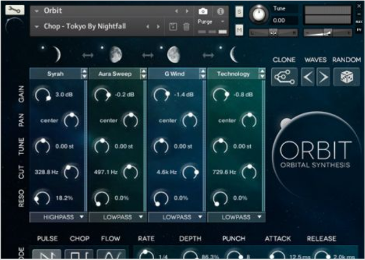Select the second gibbous moon icon
The height and width of the screenshot is (260, 365).
pyautogui.click(x=116, y=54)
